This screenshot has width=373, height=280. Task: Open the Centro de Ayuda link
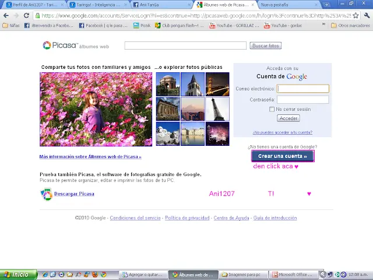(231, 218)
